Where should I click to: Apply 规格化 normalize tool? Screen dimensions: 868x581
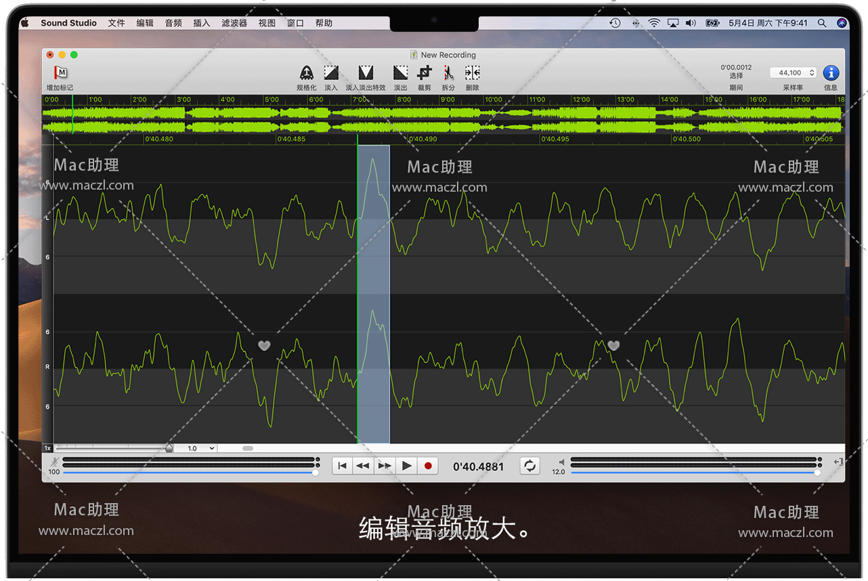(306, 73)
